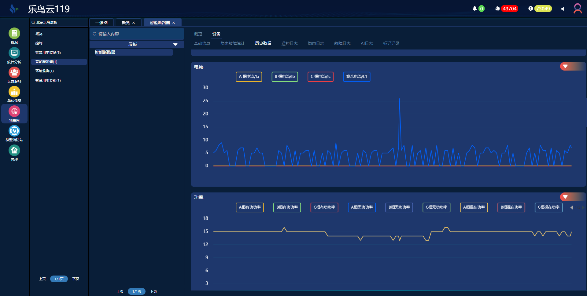Select 智慧用电监测(6) in the list
The height and width of the screenshot is (296, 587).
pyautogui.click(x=48, y=53)
